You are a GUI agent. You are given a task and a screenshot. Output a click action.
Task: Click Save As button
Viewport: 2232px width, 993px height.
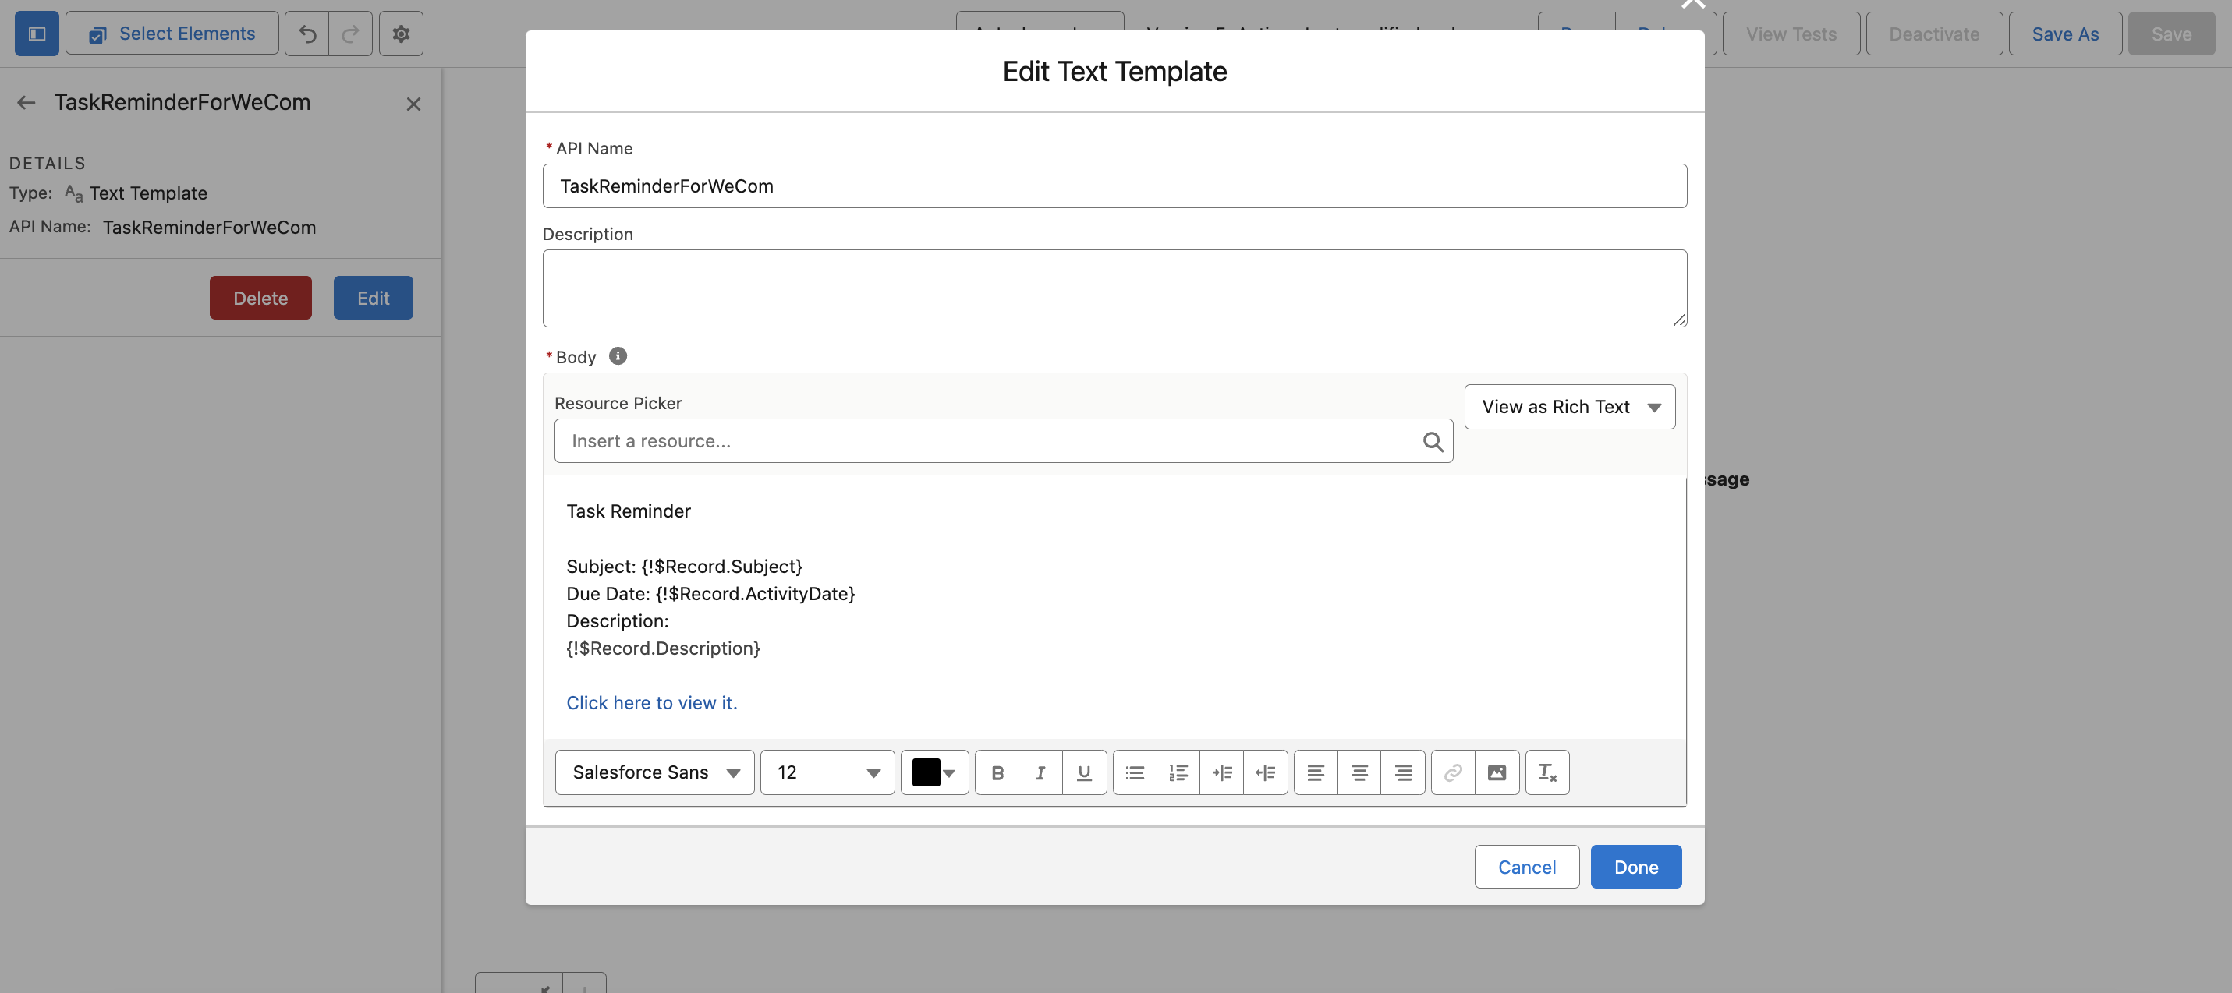(2066, 34)
